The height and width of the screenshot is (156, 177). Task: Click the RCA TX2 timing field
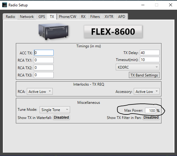(x=44, y=68)
